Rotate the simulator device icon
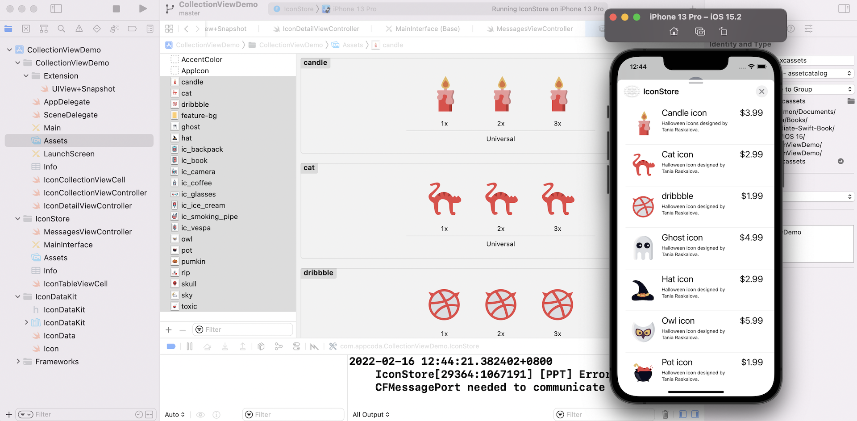This screenshot has width=857, height=421. [x=723, y=32]
